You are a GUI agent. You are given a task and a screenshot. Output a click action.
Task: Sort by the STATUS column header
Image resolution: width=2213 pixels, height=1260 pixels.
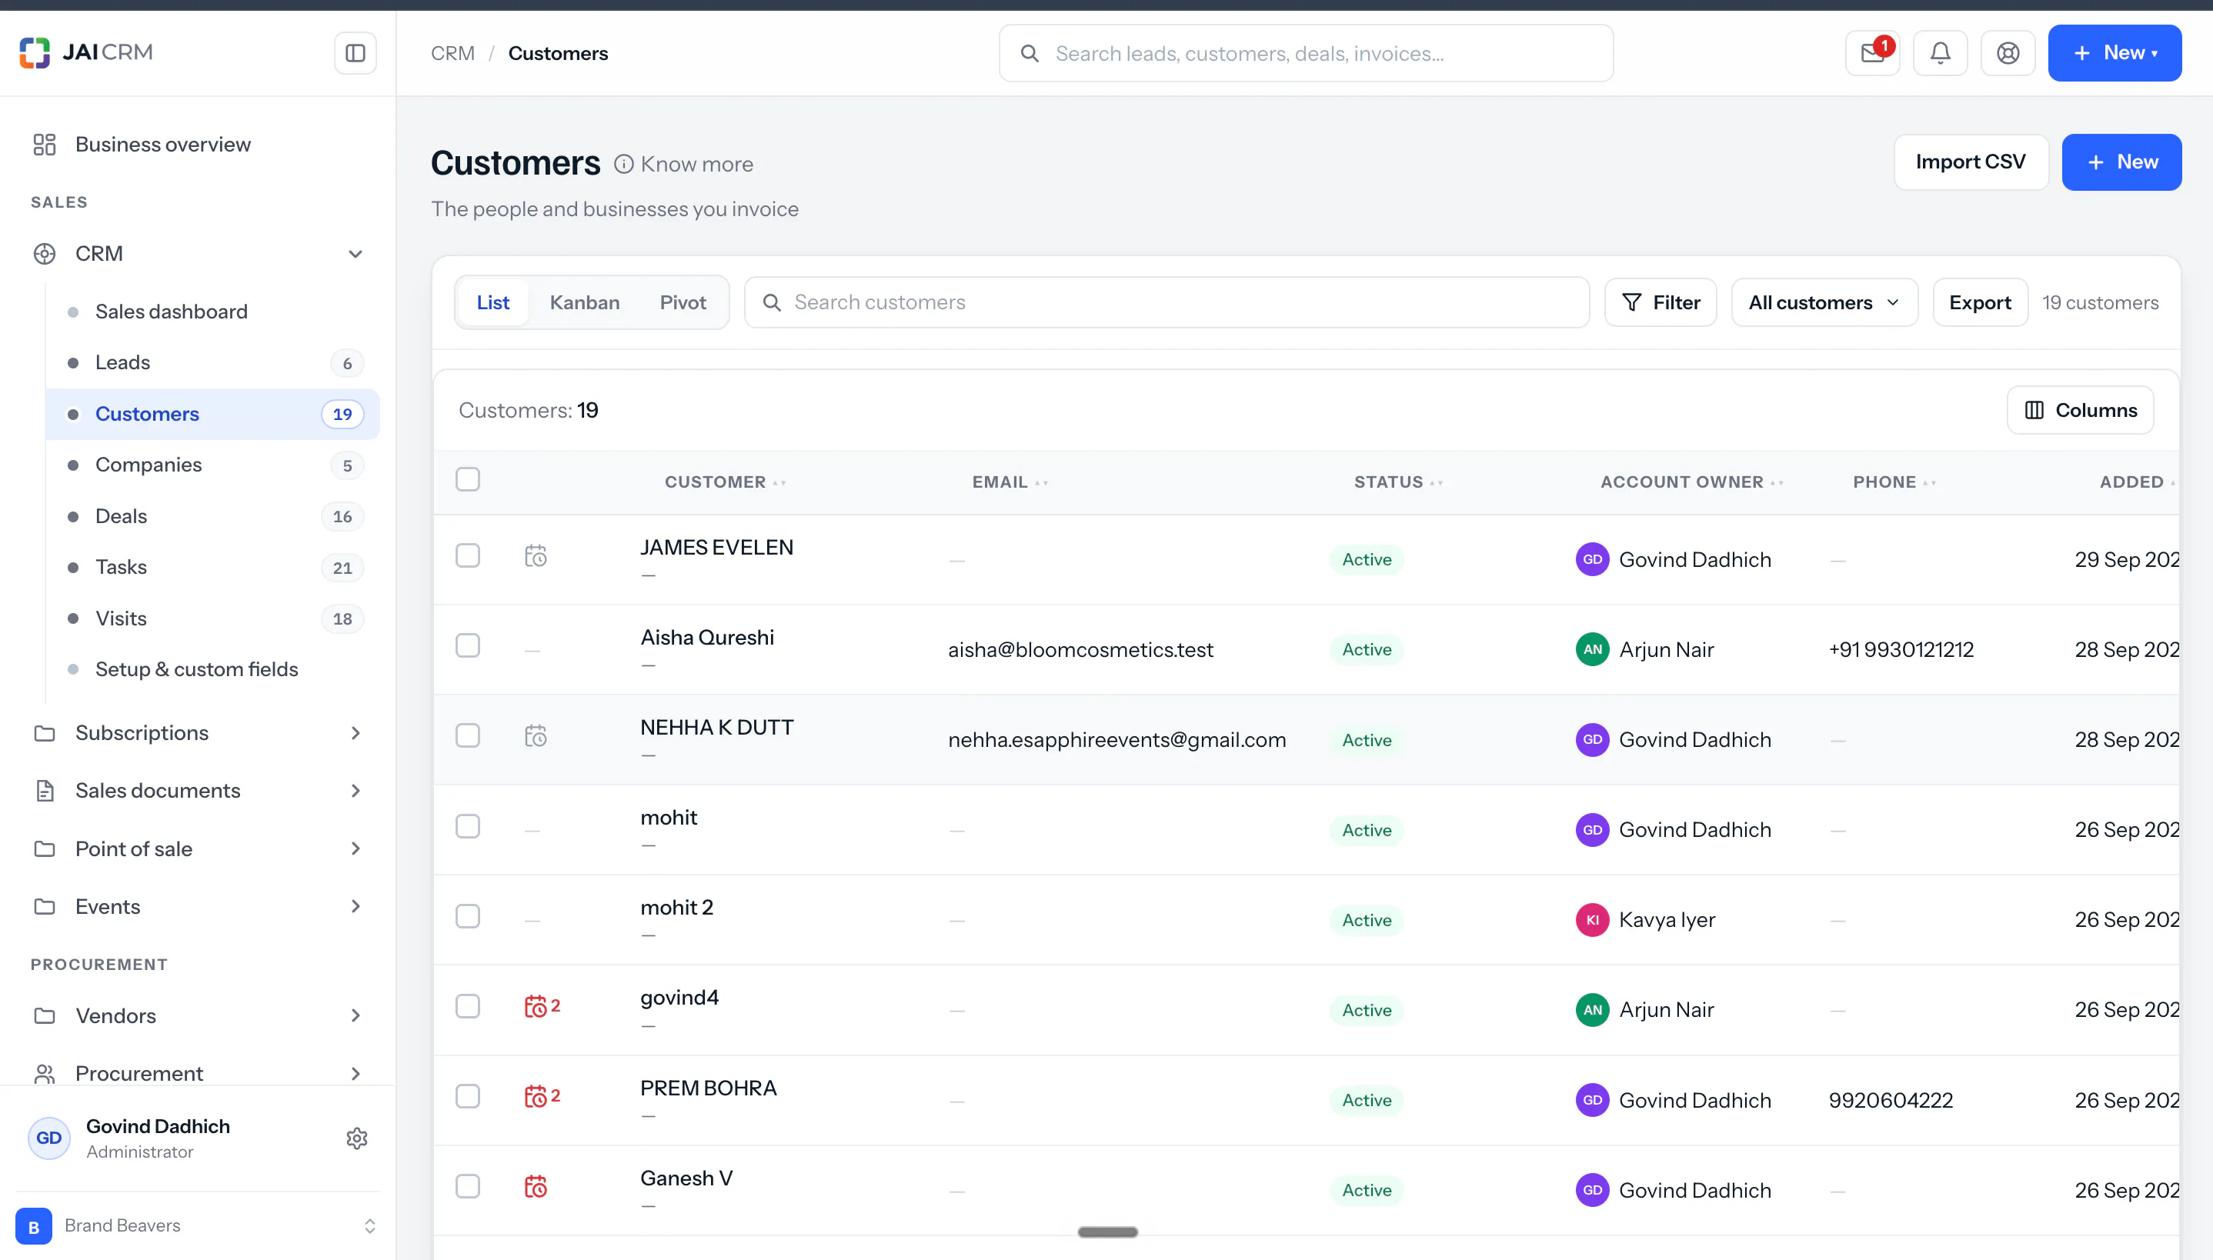pos(1397,482)
